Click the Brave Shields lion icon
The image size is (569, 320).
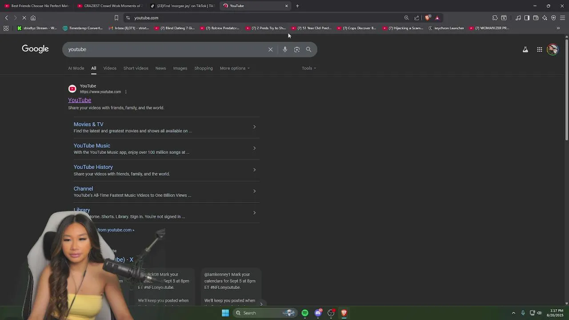coord(428,18)
